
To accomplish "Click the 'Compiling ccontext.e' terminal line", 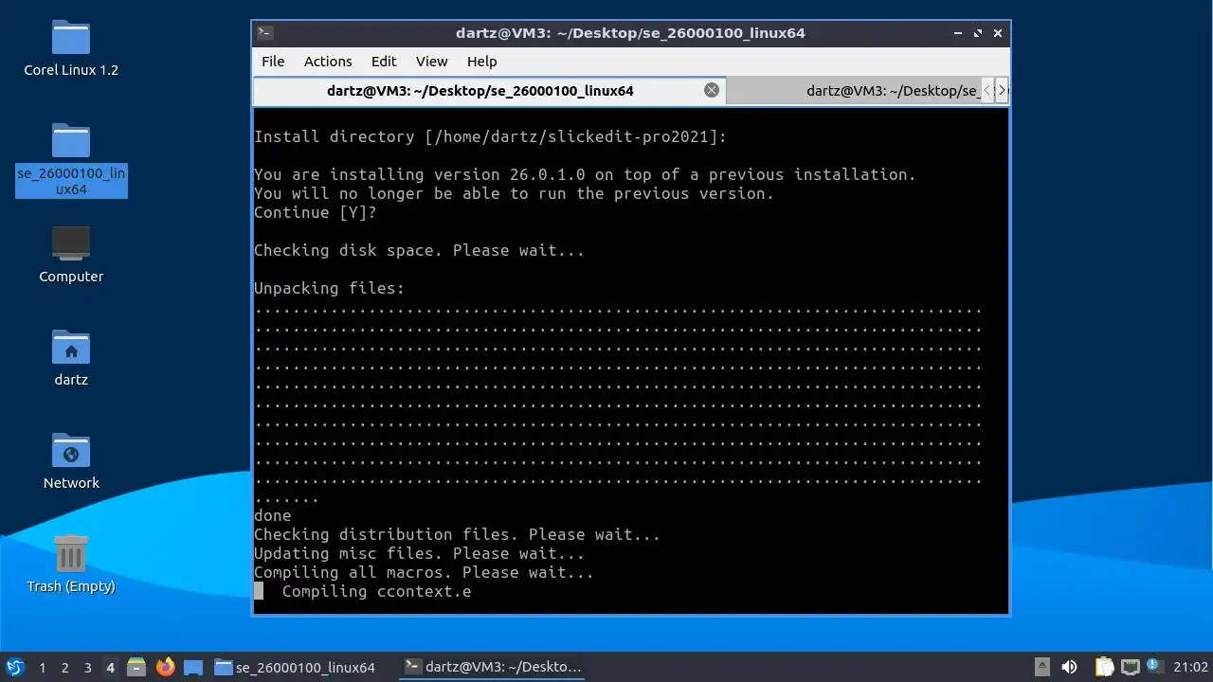I will 376,591.
